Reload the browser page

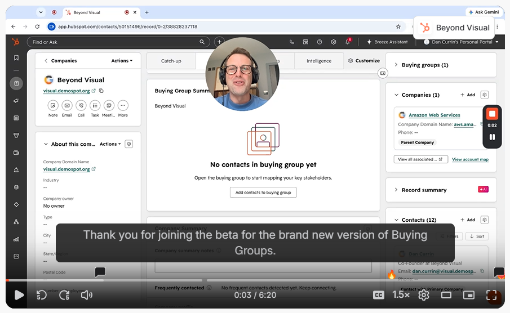click(x=37, y=26)
